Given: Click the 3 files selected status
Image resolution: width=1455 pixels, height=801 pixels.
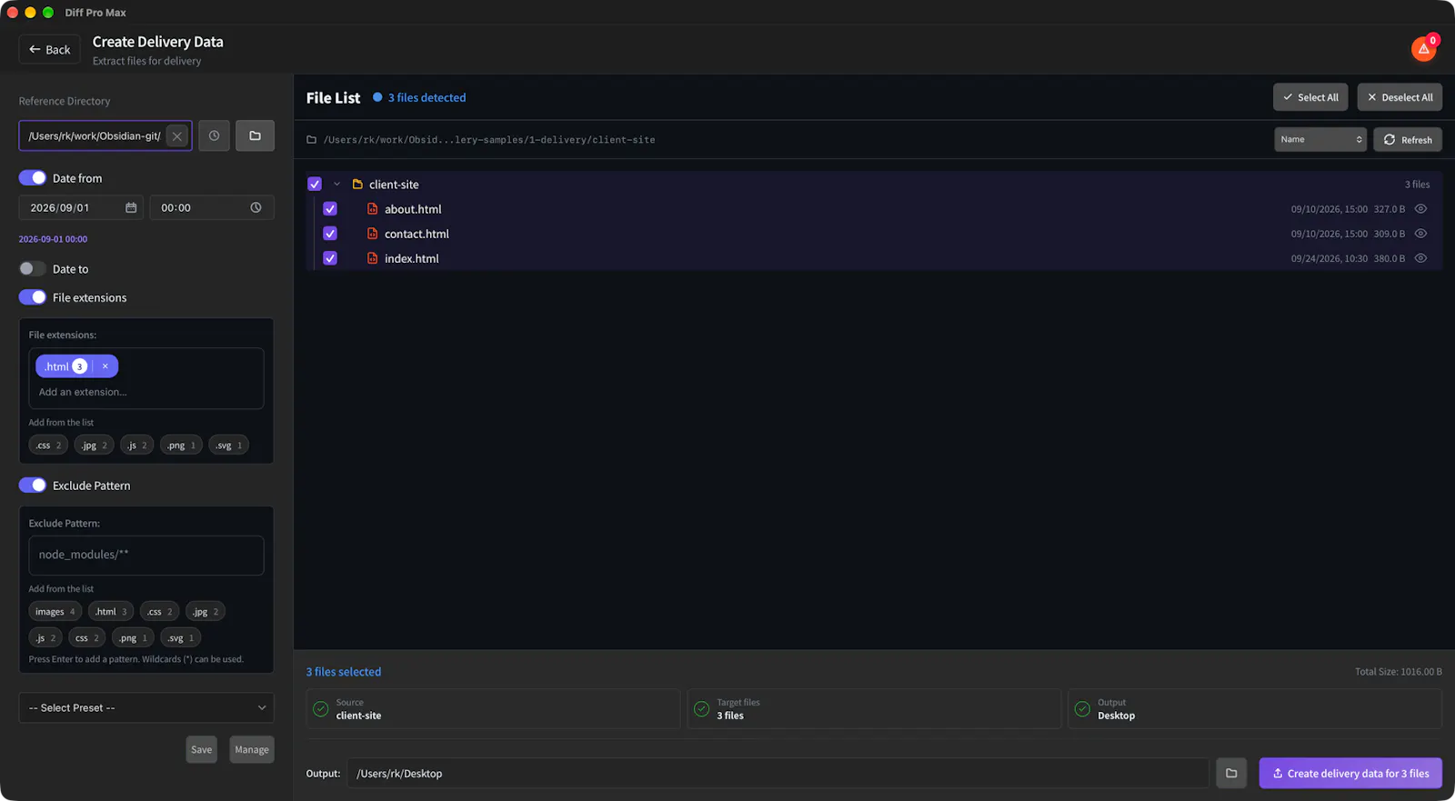Looking at the screenshot, I should pos(344,672).
